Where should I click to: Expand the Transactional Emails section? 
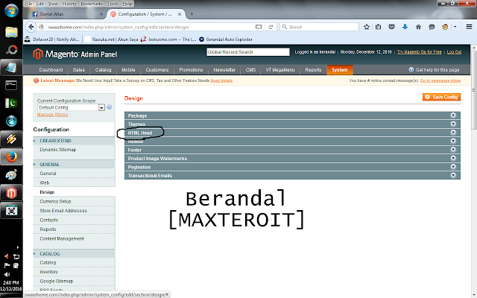click(292, 176)
